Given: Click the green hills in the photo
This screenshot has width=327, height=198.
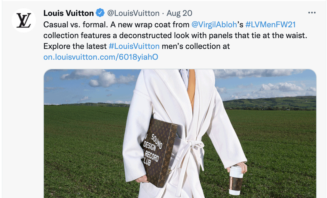Looking at the screenshot, I should (269, 103).
